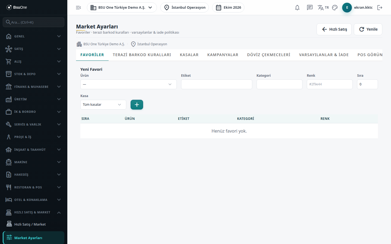This screenshot has width=391, height=244.
Task: Click the Renk color input field
Action: pos(330,84)
